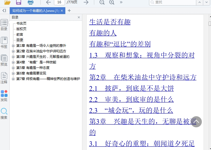Open a new tab with plus button

pos(69,11)
